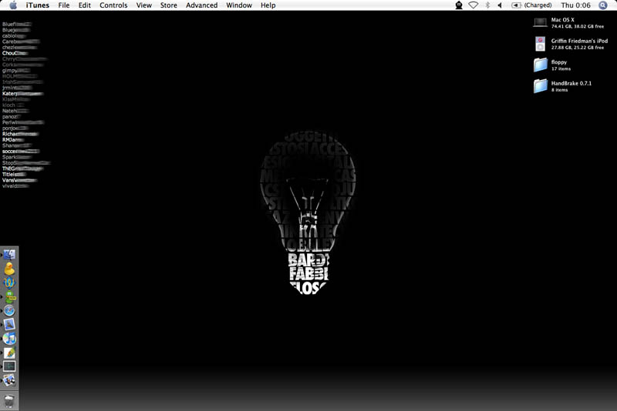Open the Mac OS X hard drive

(x=568, y=23)
